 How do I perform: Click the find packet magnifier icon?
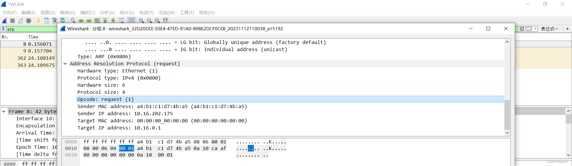[x=73, y=21]
